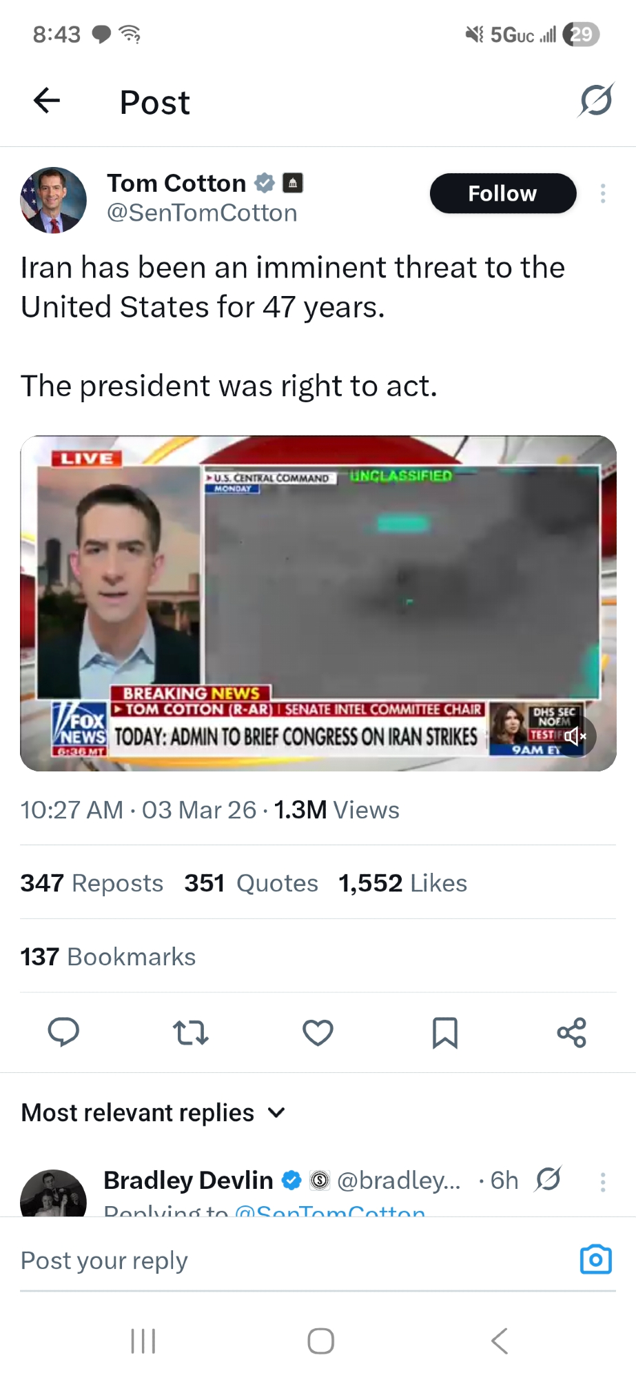Tap camera icon in reply box

(595, 1259)
